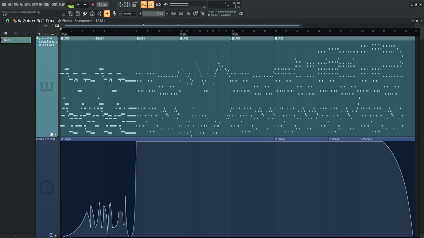The width and height of the screenshot is (424, 238).
Task: Open the FILE menu
Action: (4, 4)
